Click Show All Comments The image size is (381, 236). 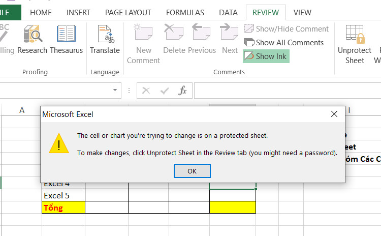click(284, 43)
